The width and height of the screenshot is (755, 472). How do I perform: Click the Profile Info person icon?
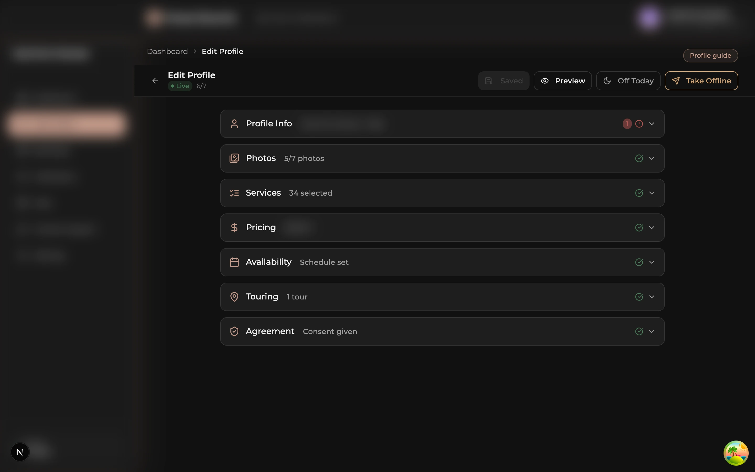click(x=234, y=123)
